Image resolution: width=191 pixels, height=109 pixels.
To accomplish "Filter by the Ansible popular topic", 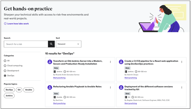I will coord(29,90).
